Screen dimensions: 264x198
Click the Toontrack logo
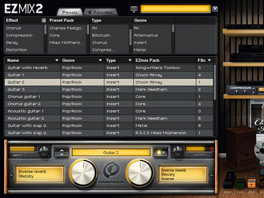coord(111,173)
